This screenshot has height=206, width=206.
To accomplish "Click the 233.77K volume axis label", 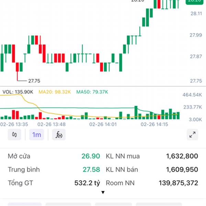I will [193, 107].
